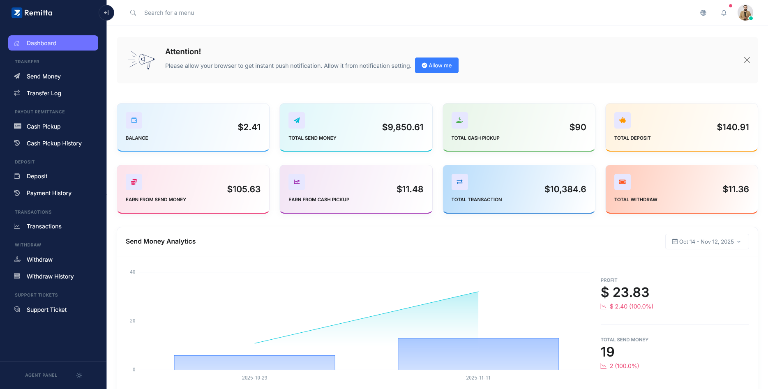
Task: Click the Balance card wallet icon
Action: 134,120
